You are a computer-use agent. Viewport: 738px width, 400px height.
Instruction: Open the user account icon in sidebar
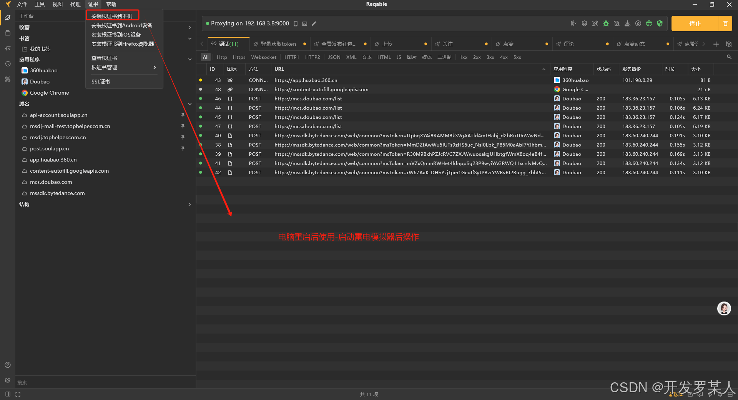pyautogui.click(x=8, y=365)
